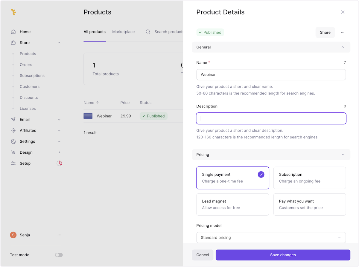This screenshot has width=359, height=267.
Task: Click the Save changes button
Action: [283, 255]
